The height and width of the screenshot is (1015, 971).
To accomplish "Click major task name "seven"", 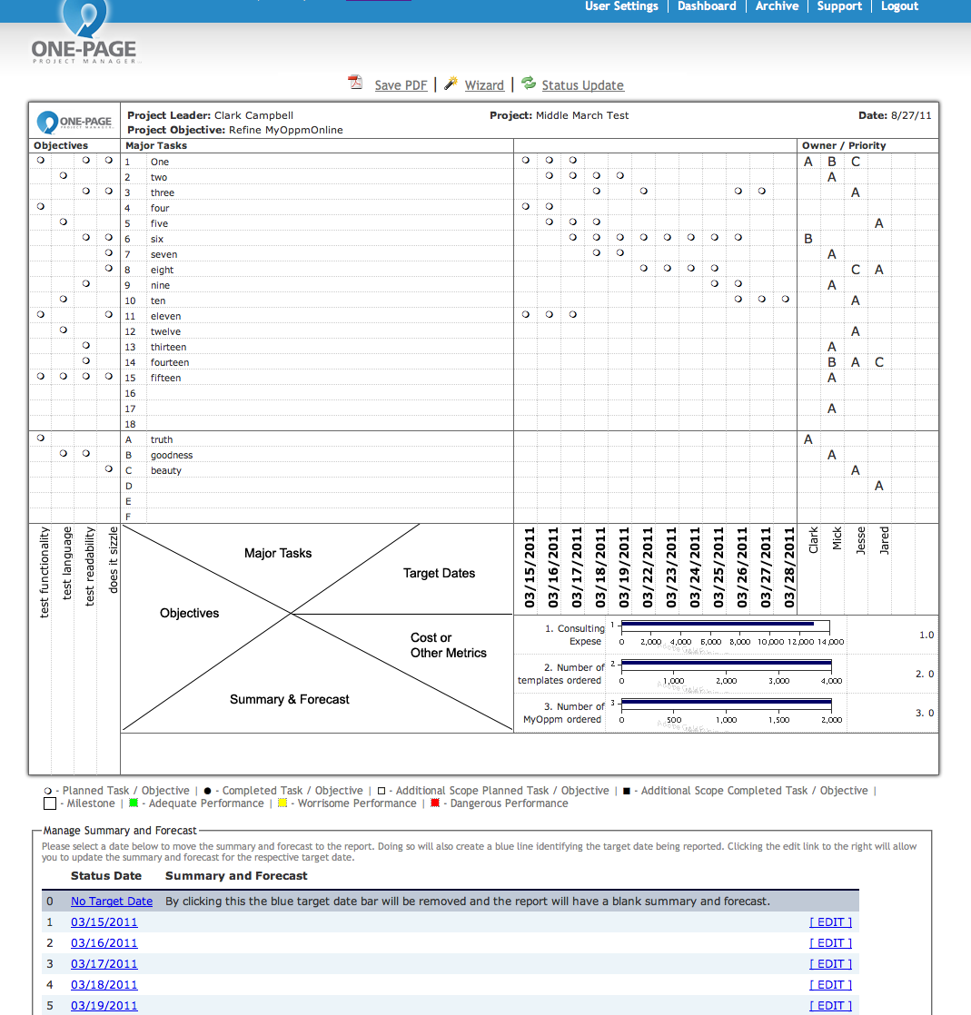I will point(163,254).
